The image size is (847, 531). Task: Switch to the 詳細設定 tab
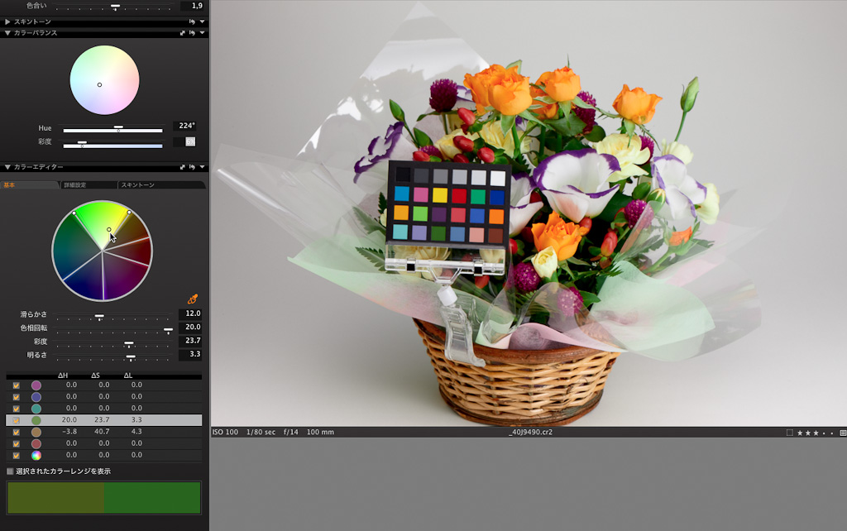point(87,185)
